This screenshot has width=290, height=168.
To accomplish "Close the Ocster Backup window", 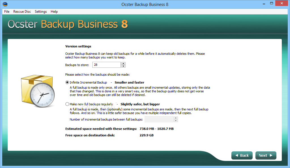I will click(x=282, y=3).
